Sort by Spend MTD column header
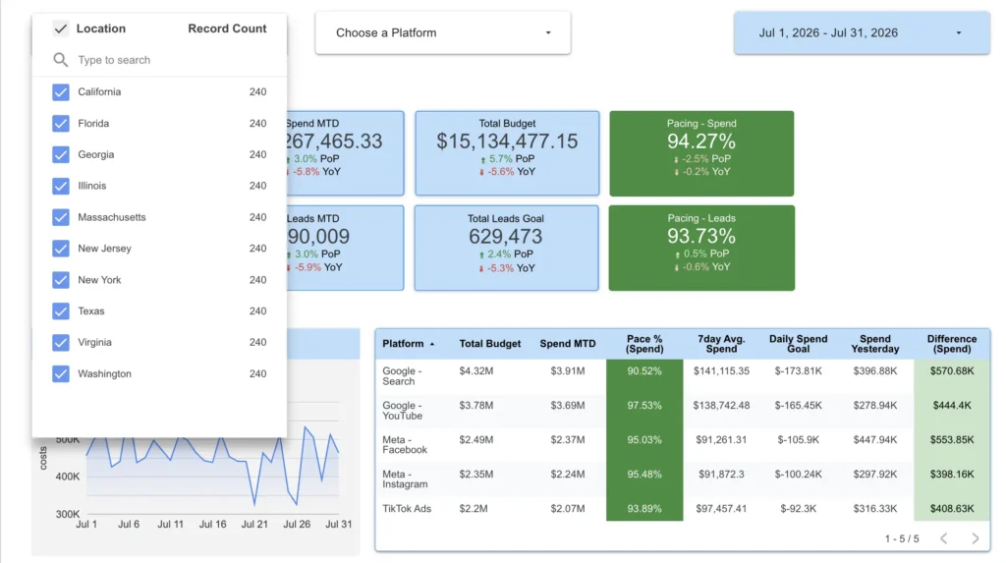The height and width of the screenshot is (563, 1006). tap(567, 344)
